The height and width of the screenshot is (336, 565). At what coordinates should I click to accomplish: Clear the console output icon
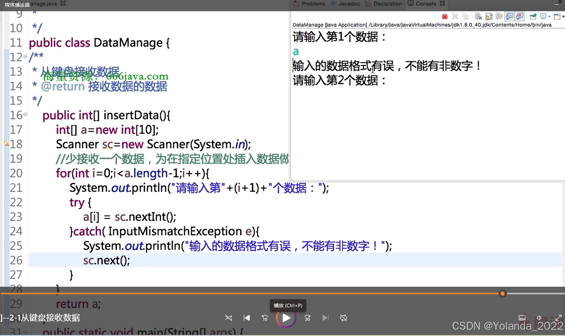click(478, 17)
